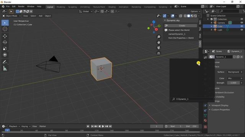The image size is (245, 137).
Task: Click the zoom view magnifier icon
Action: [158, 37]
